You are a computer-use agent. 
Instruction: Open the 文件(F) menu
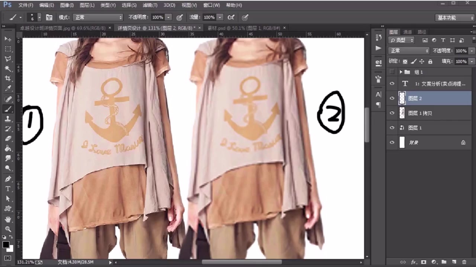tap(26, 5)
